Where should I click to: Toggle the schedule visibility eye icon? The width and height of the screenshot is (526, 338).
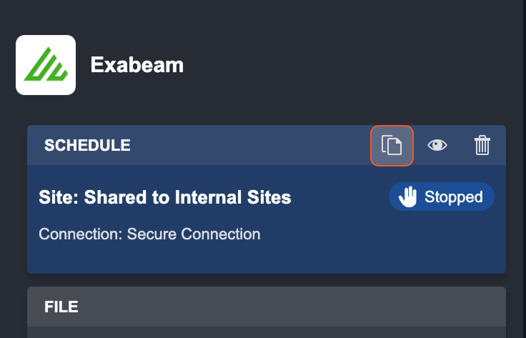(x=437, y=145)
